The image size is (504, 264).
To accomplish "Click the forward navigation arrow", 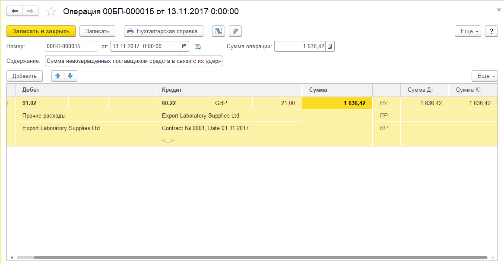I will click(30, 11).
